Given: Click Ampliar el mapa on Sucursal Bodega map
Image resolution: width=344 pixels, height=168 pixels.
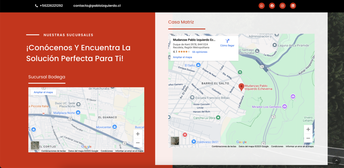Looking at the screenshot, I should pyautogui.click(x=43, y=92).
